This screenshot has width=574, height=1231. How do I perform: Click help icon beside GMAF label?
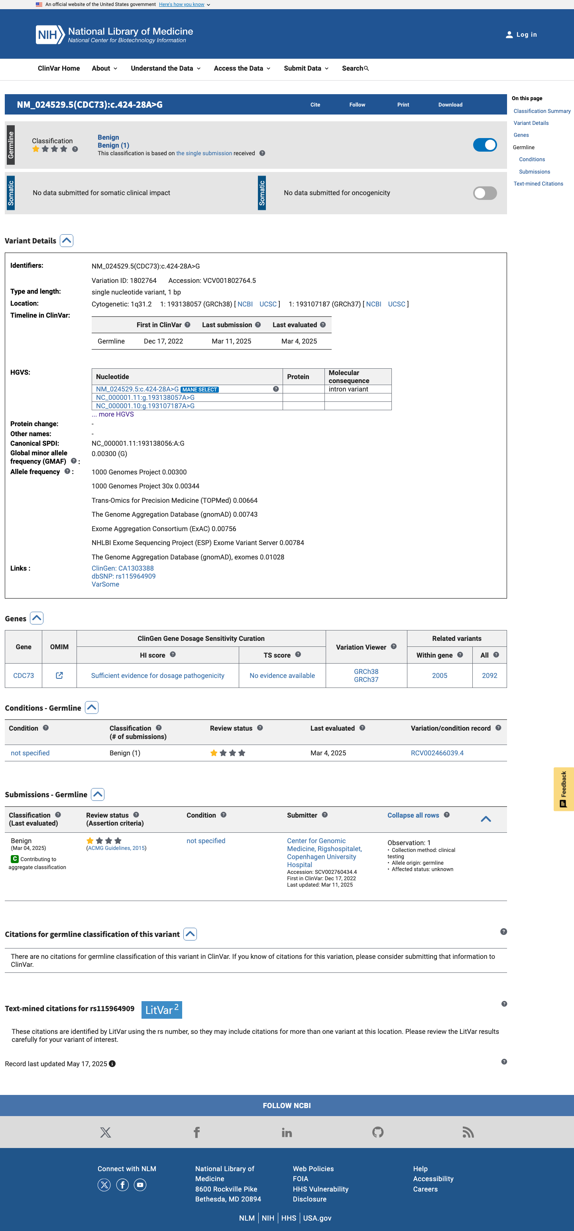click(73, 460)
